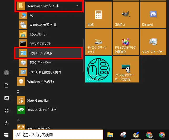
Task: Open Settings gear in start sidebar
Action: click(x=7, y=111)
